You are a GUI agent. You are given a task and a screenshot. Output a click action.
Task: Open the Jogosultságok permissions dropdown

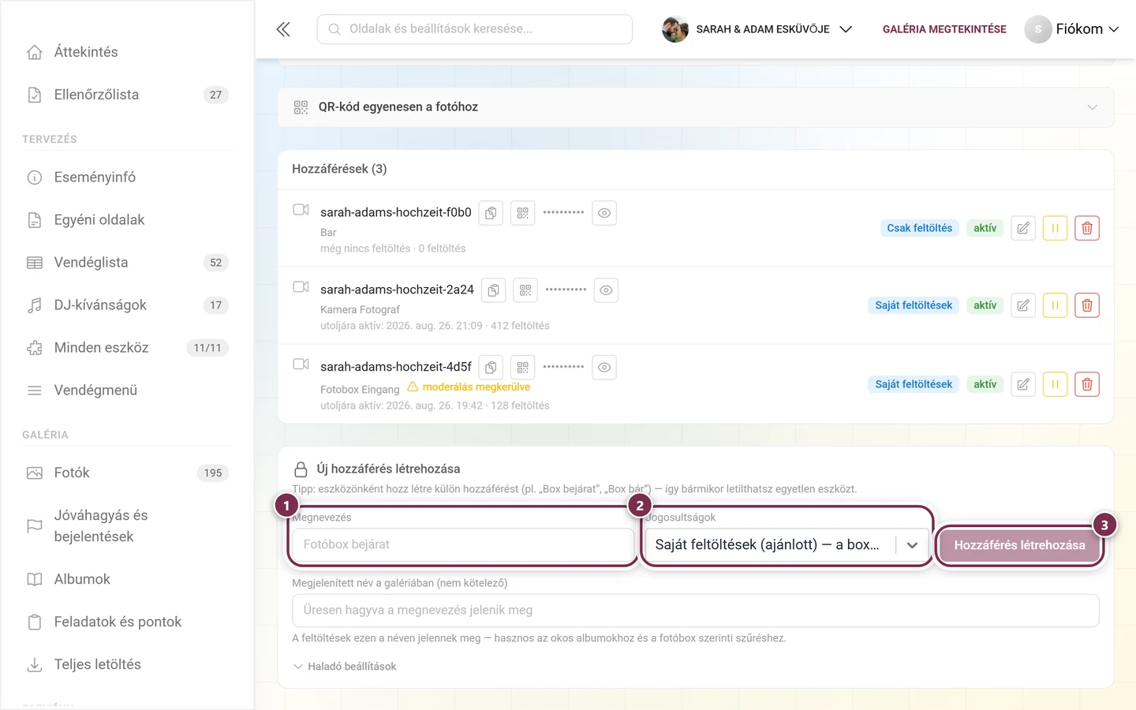787,544
